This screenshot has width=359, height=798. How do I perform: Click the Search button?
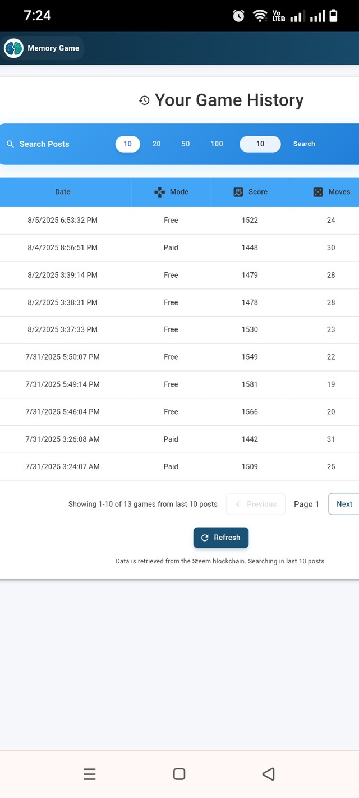tap(304, 144)
